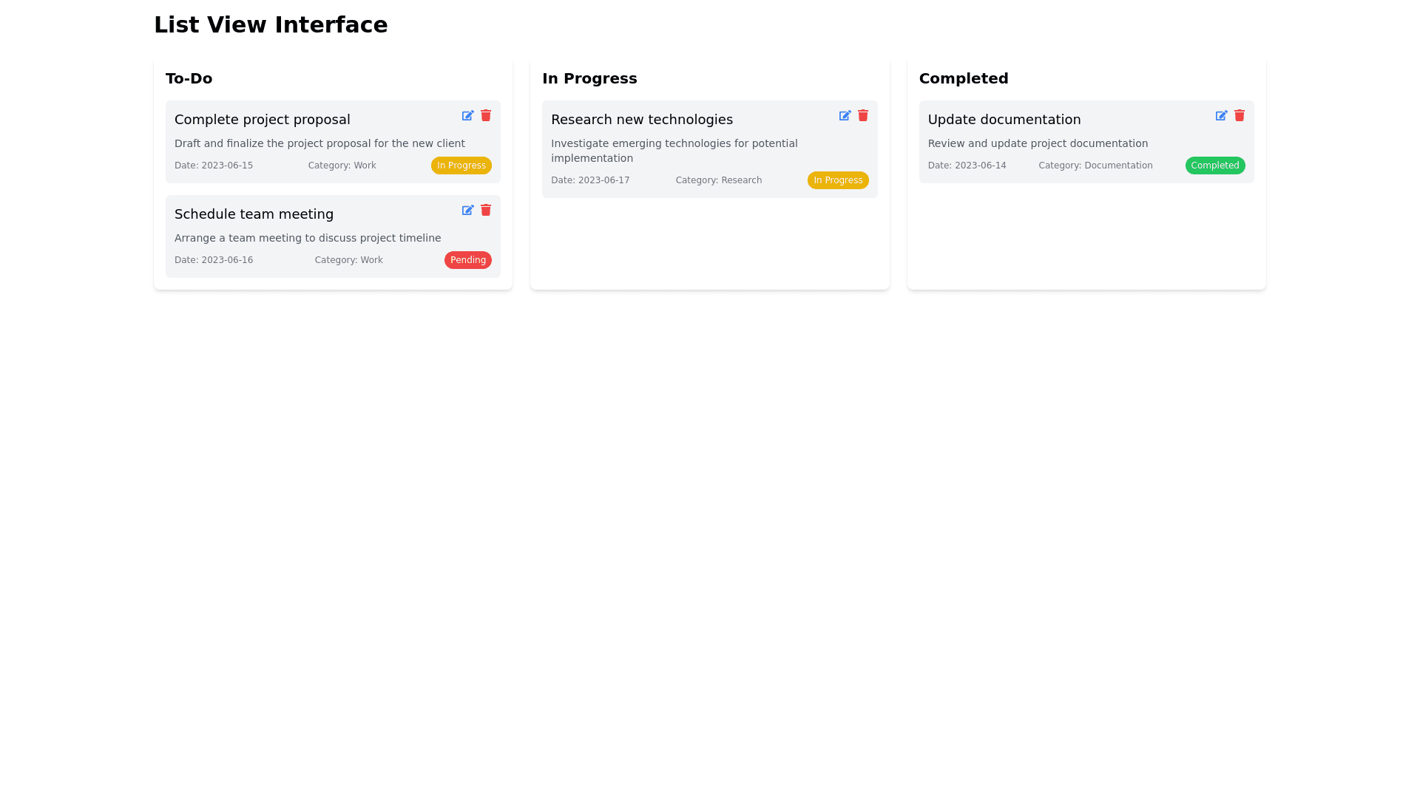
Task: Select the In Progress column heading
Action: (589, 78)
